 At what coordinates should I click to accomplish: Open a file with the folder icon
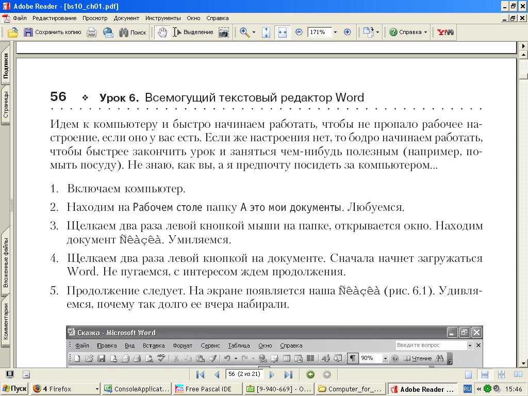coord(12,32)
